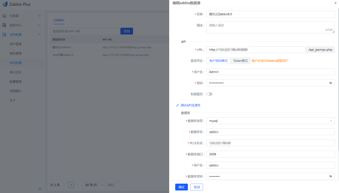Focus the 名称 input field
Image resolution: width=339 pixels, height=193 pixels.
271,14
